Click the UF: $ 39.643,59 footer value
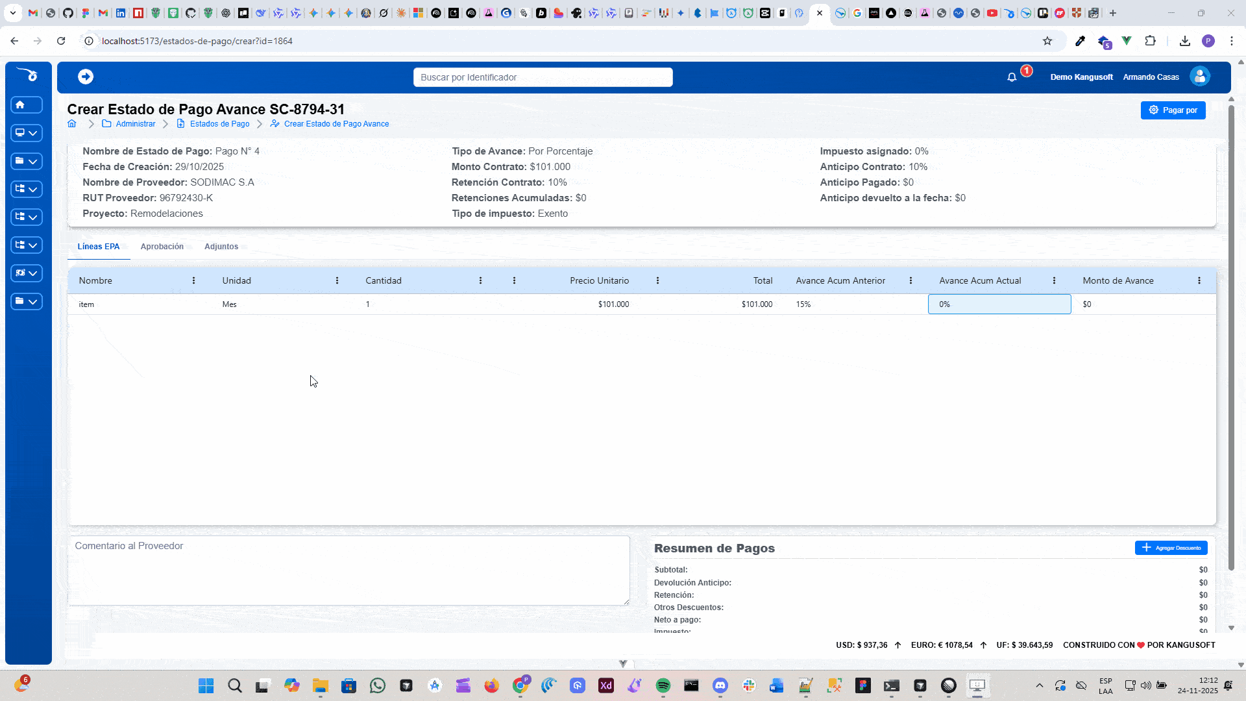The height and width of the screenshot is (701, 1246). [1025, 645]
